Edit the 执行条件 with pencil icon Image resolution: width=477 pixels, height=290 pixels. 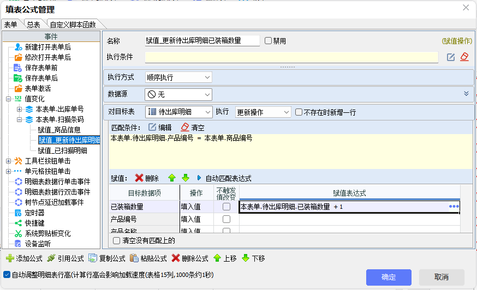pyautogui.click(x=451, y=57)
